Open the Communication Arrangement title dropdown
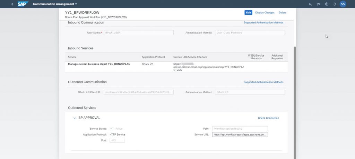The image size is (355, 159). click(55, 4)
